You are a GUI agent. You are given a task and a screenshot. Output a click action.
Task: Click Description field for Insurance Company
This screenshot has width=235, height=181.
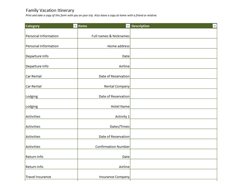click(x=174, y=174)
